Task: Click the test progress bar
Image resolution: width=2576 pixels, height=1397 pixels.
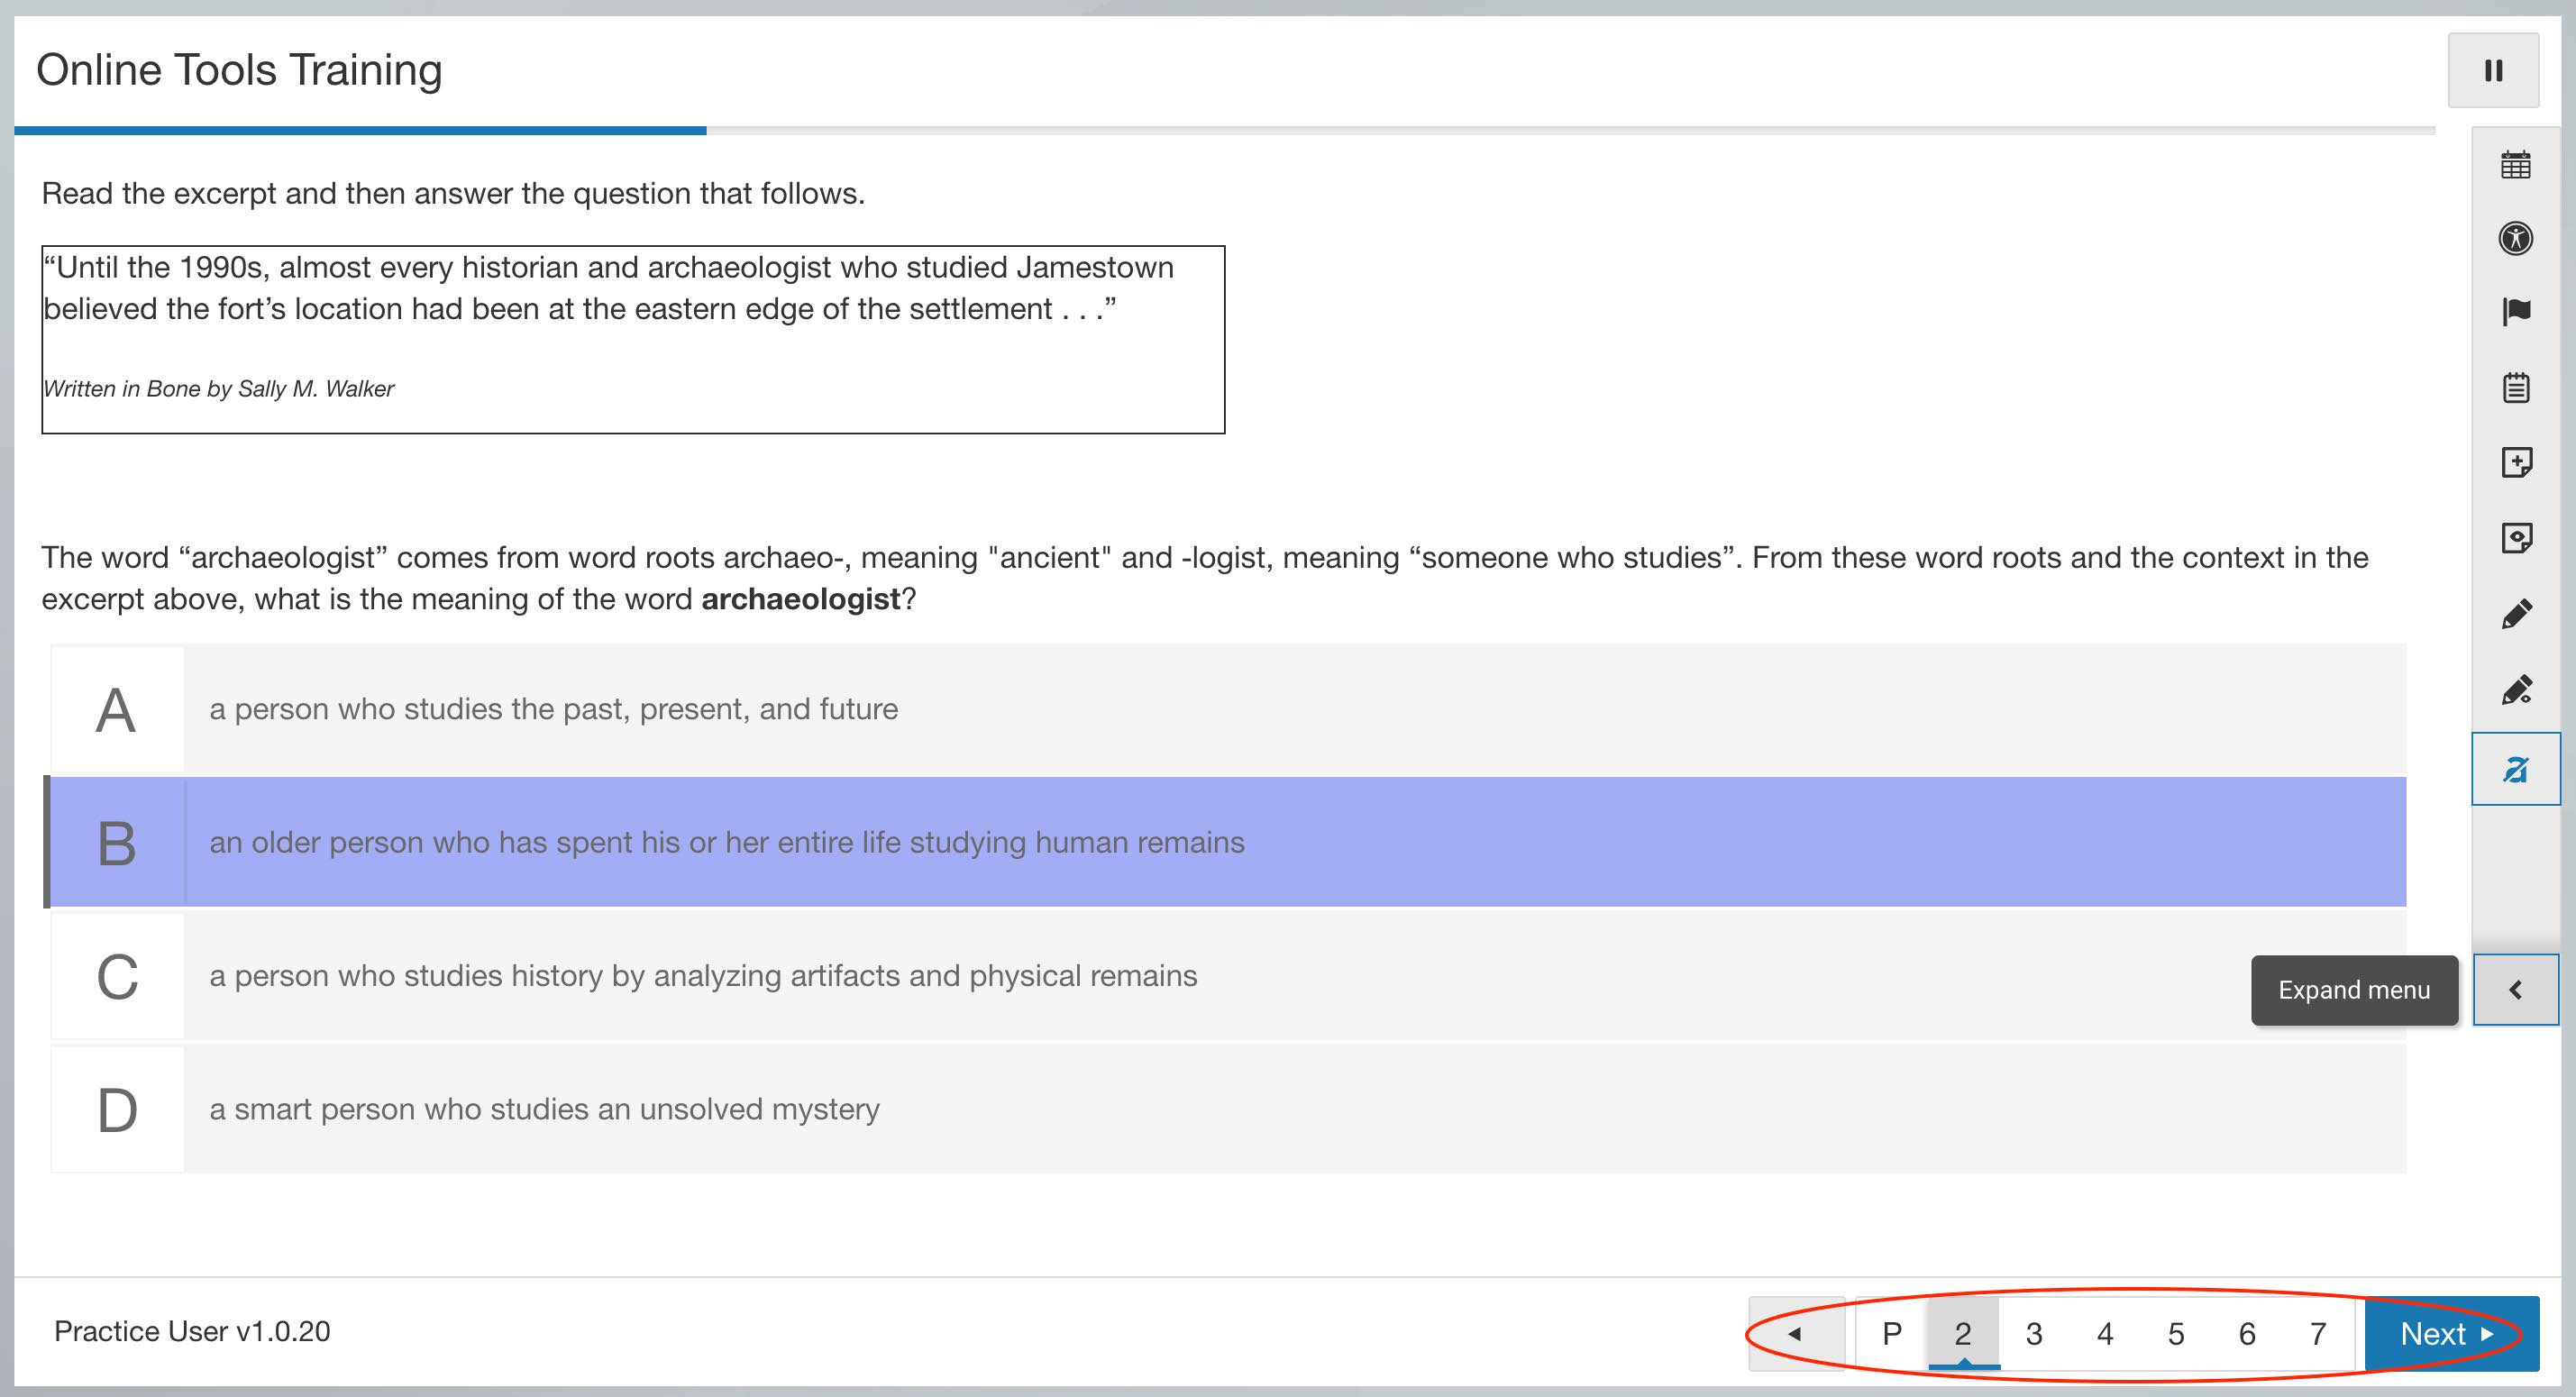Action: click(x=1224, y=130)
